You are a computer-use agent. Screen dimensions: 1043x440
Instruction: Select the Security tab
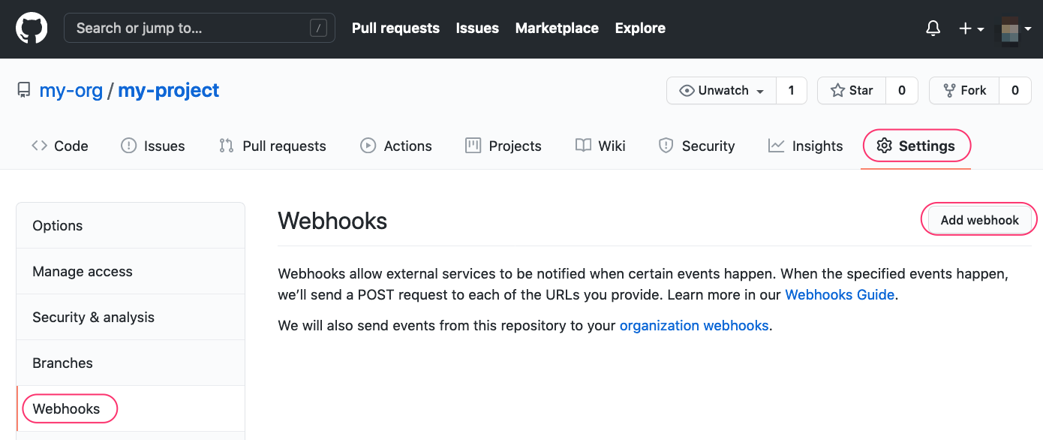click(x=696, y=146)
